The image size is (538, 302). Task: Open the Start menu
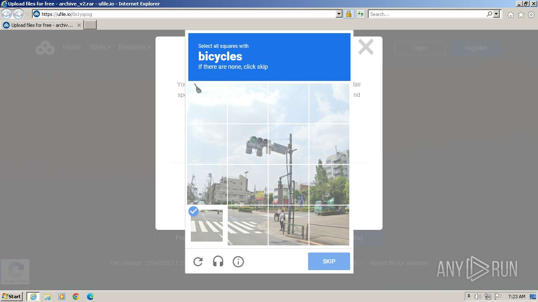point(11,296)
